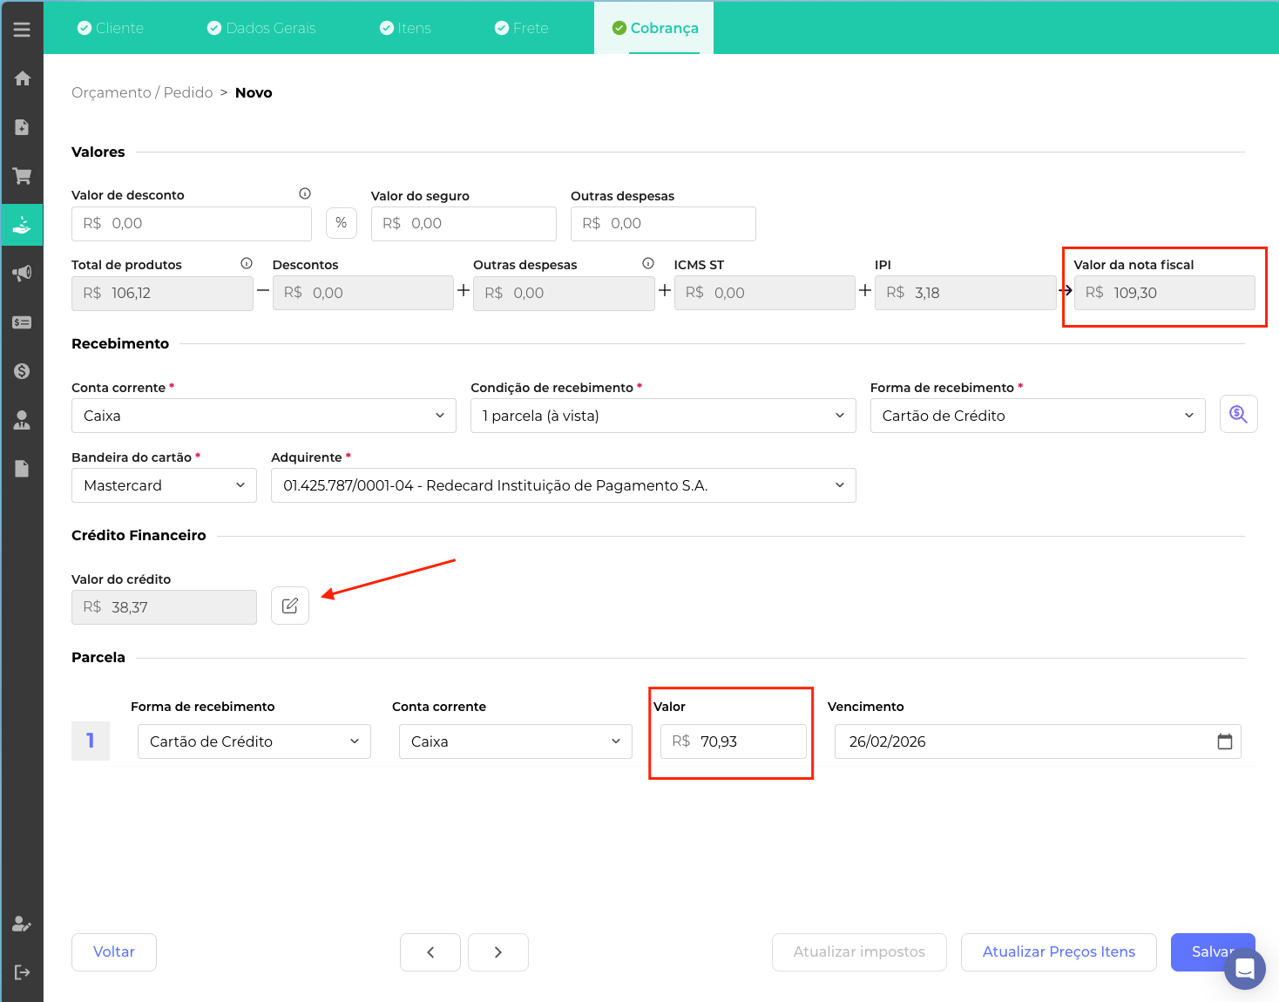Click the logout icon at sidebar bottom
The height and width of the screenshot is (1002, 1279).
pyautogui.click(x=22, y=972)
